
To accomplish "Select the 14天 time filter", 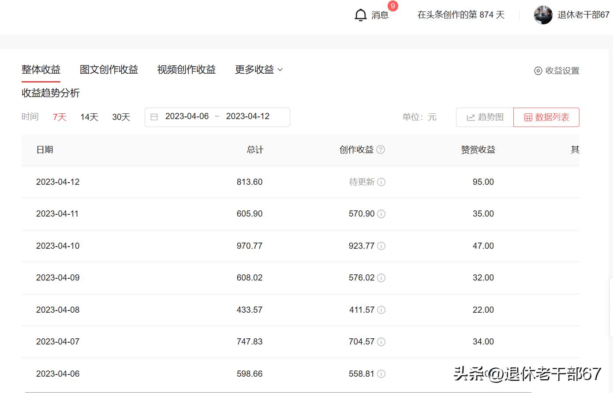I will coord(89,117).
